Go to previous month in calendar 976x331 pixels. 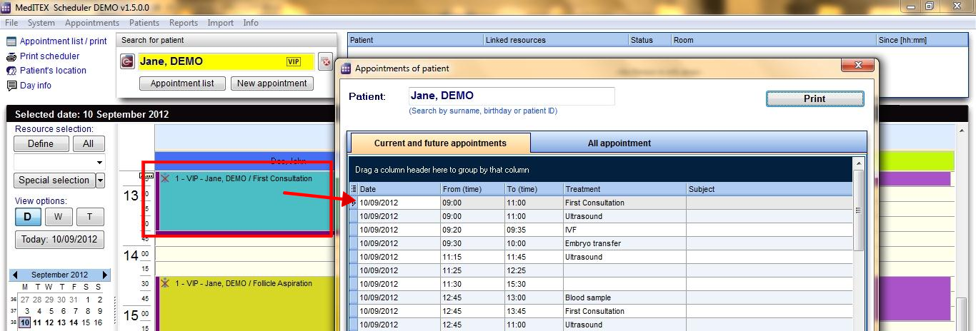tap(15, 275)
